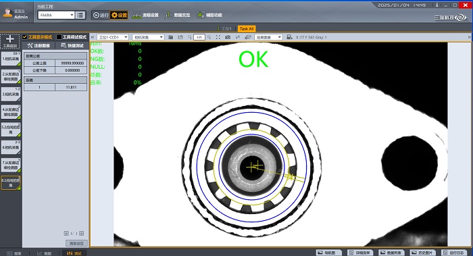The height and width of the screenshot is (256, 473).
Task: Open the history images button
Action: click(x=422, y=253)
